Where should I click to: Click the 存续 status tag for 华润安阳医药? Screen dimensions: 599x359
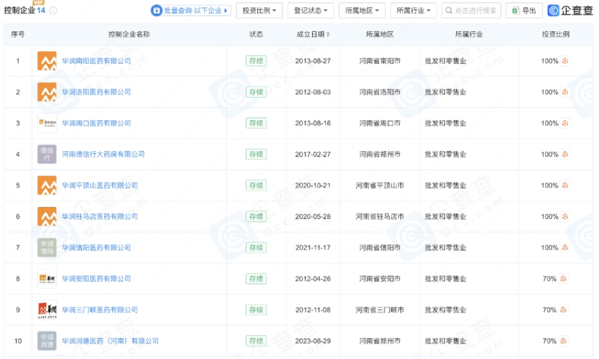click(x=256, y=279)
